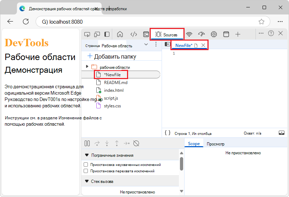Open the Network tool icon
This screenshot has width=289, height=197.
click(189, 34)
